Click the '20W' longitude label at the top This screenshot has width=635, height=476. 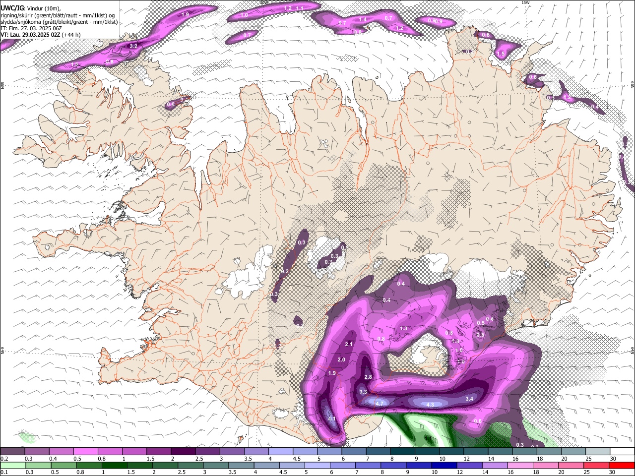pos(264,2)
